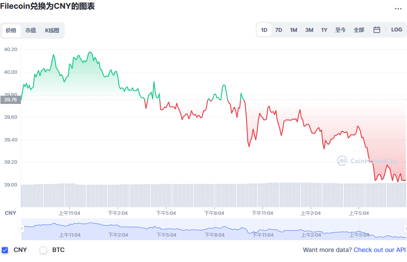Select the 至今 year-to-date range

click(x=340, y=30)
